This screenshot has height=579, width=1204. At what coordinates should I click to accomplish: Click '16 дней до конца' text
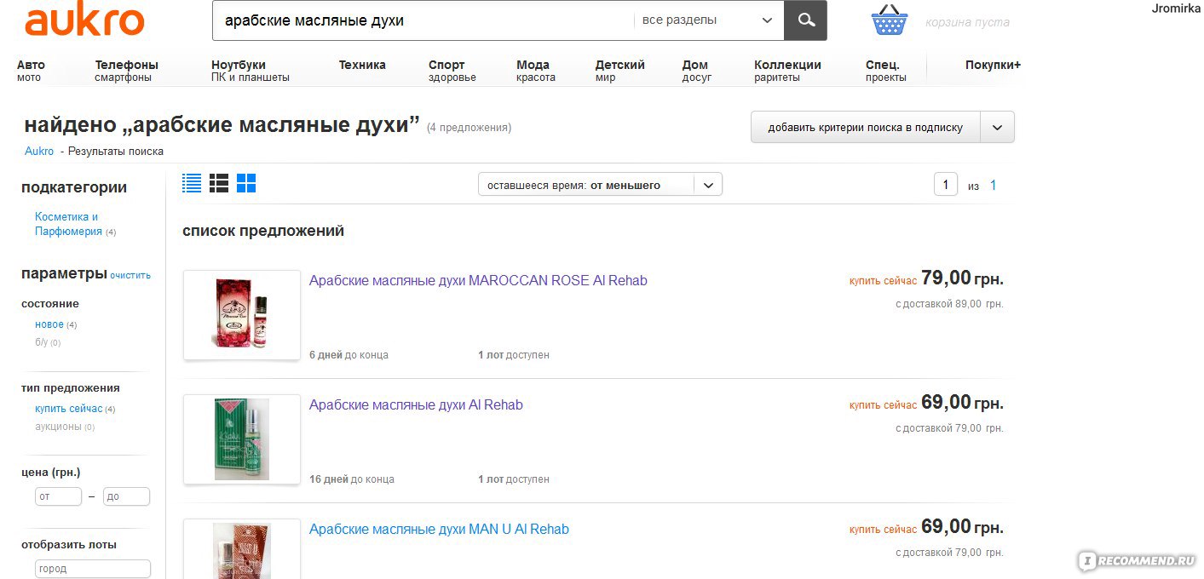[352, 479]
